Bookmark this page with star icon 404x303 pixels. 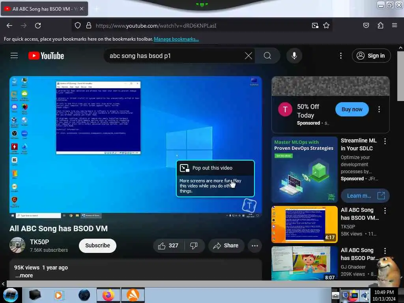(x=326, y=26)
